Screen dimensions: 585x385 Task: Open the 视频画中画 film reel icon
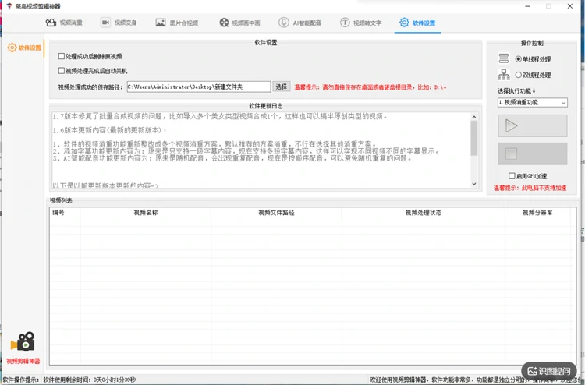click(224, 23)
